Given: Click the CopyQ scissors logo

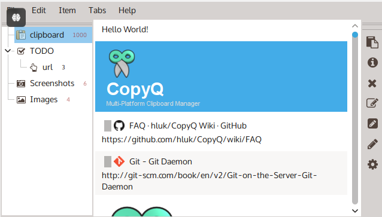Looking at the screenshot, I should 122,63.
